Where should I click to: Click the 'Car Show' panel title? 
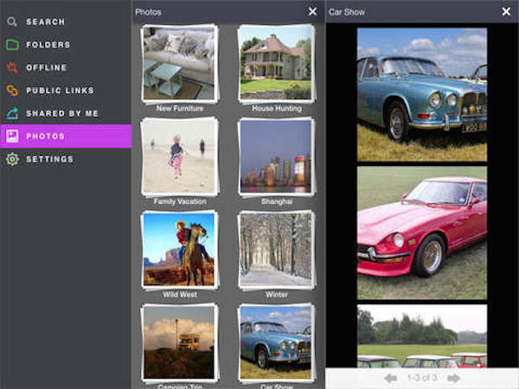(x=347, y=12)
